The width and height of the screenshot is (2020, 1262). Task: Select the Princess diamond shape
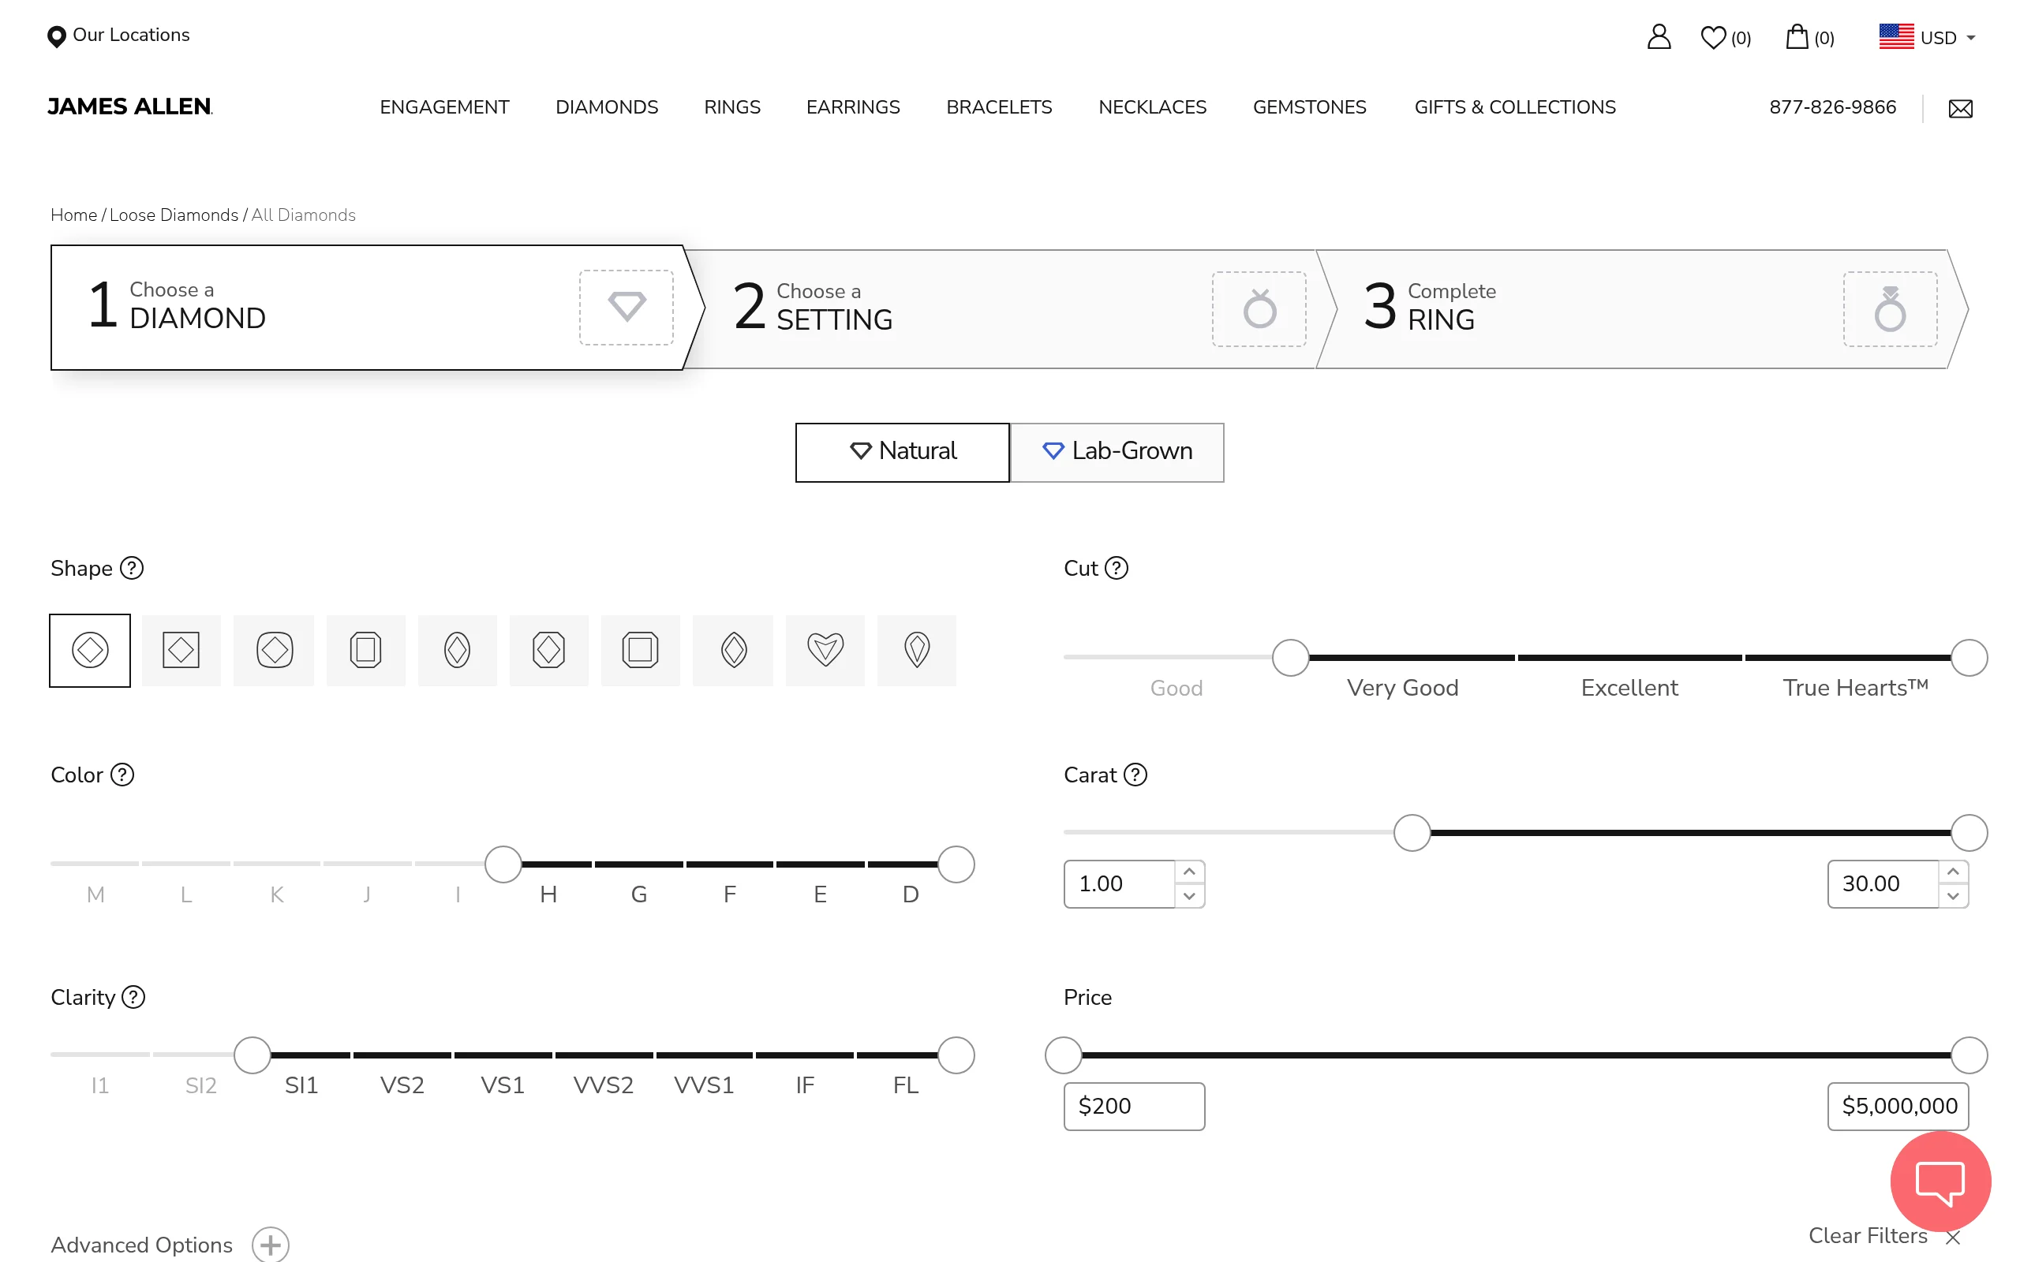coord(181,650)
